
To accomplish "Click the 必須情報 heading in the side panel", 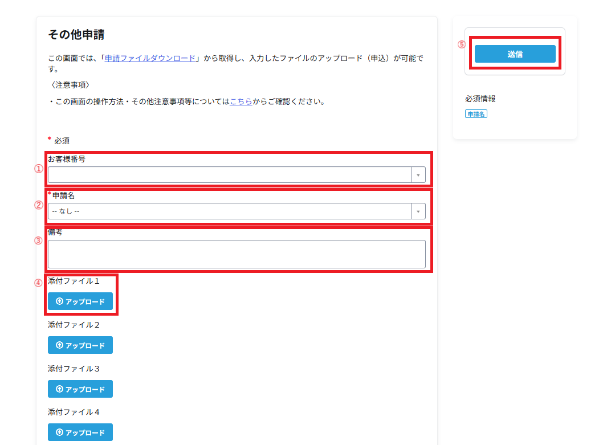I will [480, 99].
